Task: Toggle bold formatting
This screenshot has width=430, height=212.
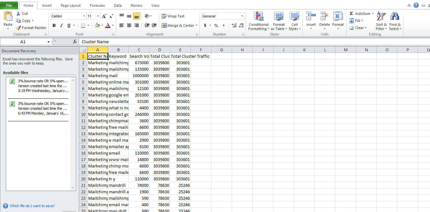Action: click(54, 25)
